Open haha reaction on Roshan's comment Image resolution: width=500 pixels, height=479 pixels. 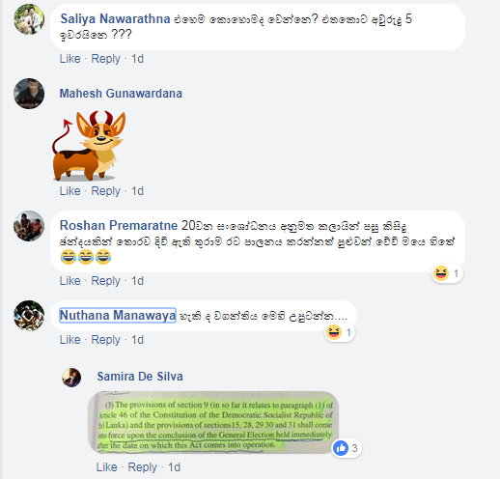pos(447,273)
